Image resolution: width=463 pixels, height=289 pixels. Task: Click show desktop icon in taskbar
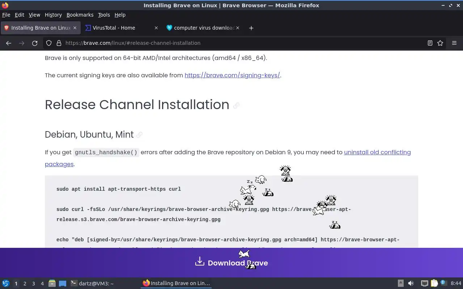click(63, 284)
